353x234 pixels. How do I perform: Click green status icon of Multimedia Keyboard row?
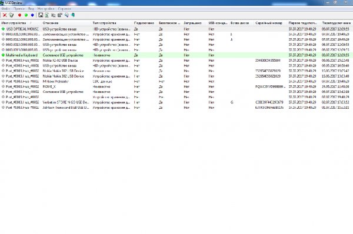pos(3,55)
